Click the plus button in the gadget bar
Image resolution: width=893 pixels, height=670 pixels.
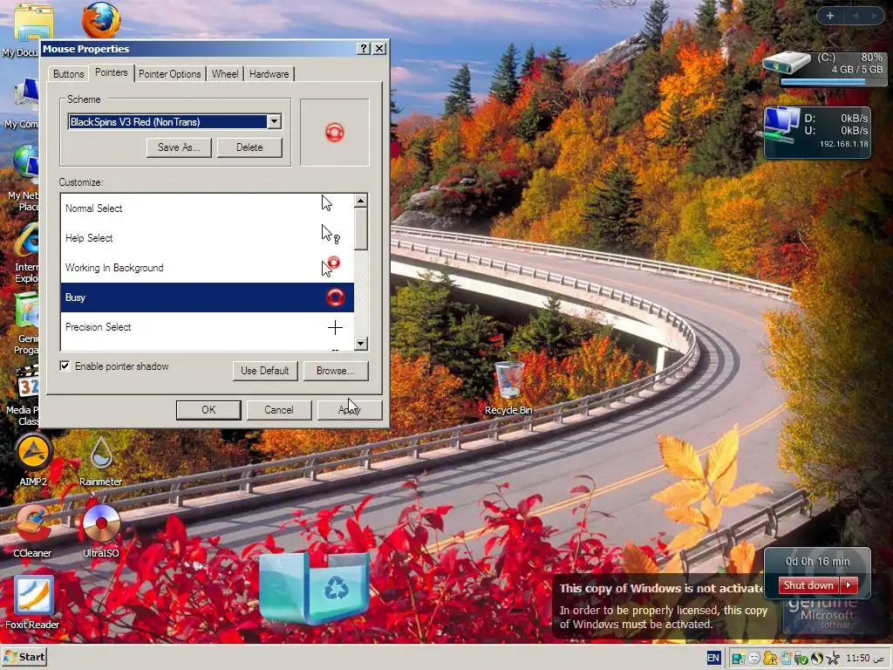830,16
